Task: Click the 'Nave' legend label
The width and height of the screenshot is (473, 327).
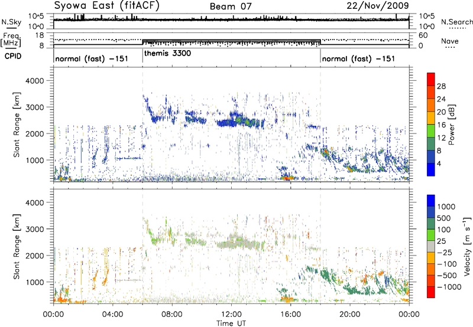Action: point(450,41)
